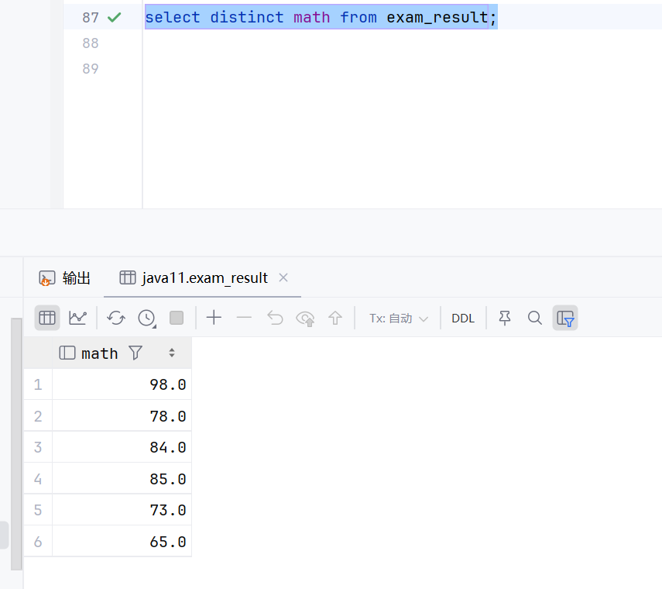The width and height of the screenshot is (662, 589).
Task: Select result row number 3
Action: click(38, 447)
